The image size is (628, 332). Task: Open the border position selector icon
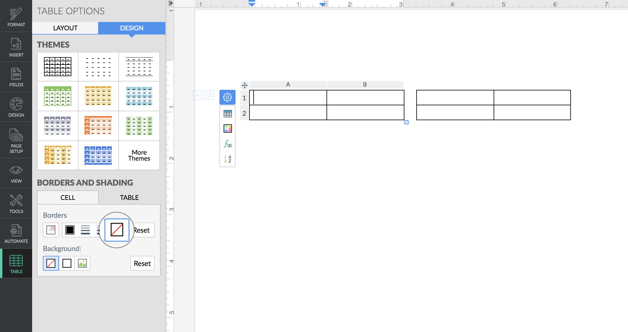click(51, 230)
